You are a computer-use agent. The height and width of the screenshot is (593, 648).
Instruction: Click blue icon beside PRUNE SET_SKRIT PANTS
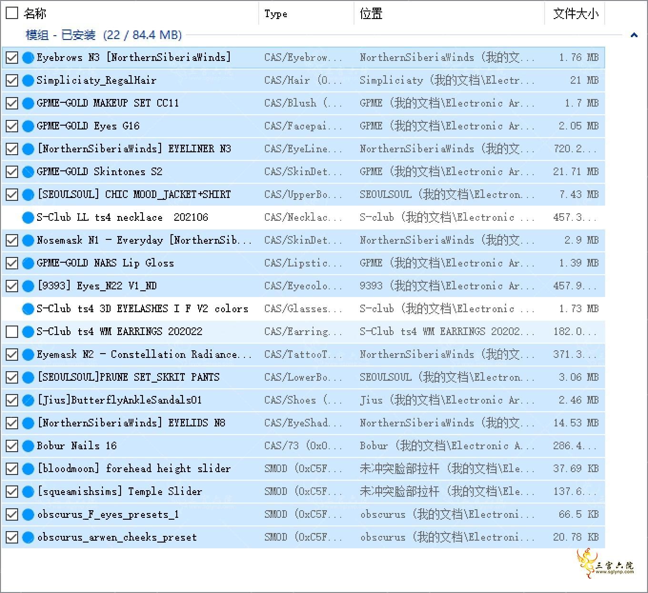point(28,378)
